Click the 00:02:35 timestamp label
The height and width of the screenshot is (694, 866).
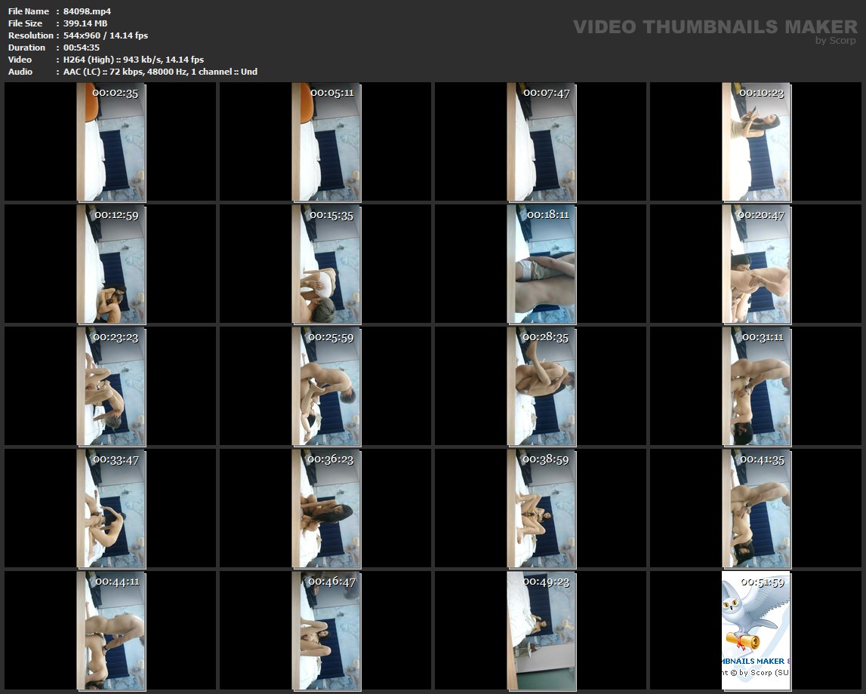(x=116, y=93)
